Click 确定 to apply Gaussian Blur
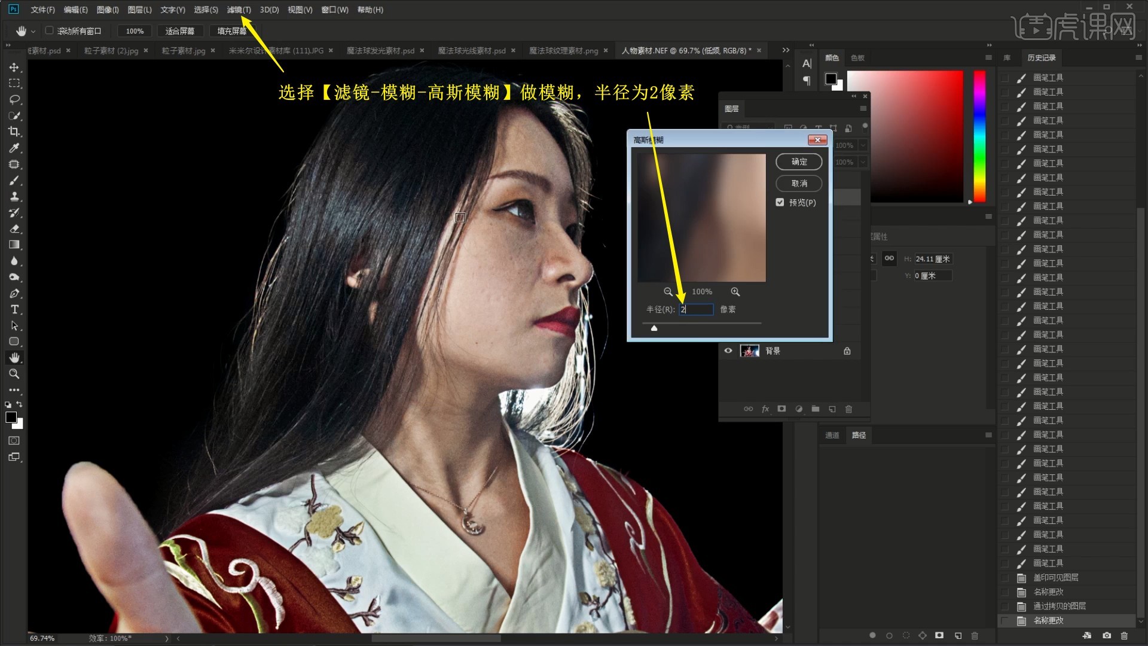1148x646 pixels. pos(799,161)
